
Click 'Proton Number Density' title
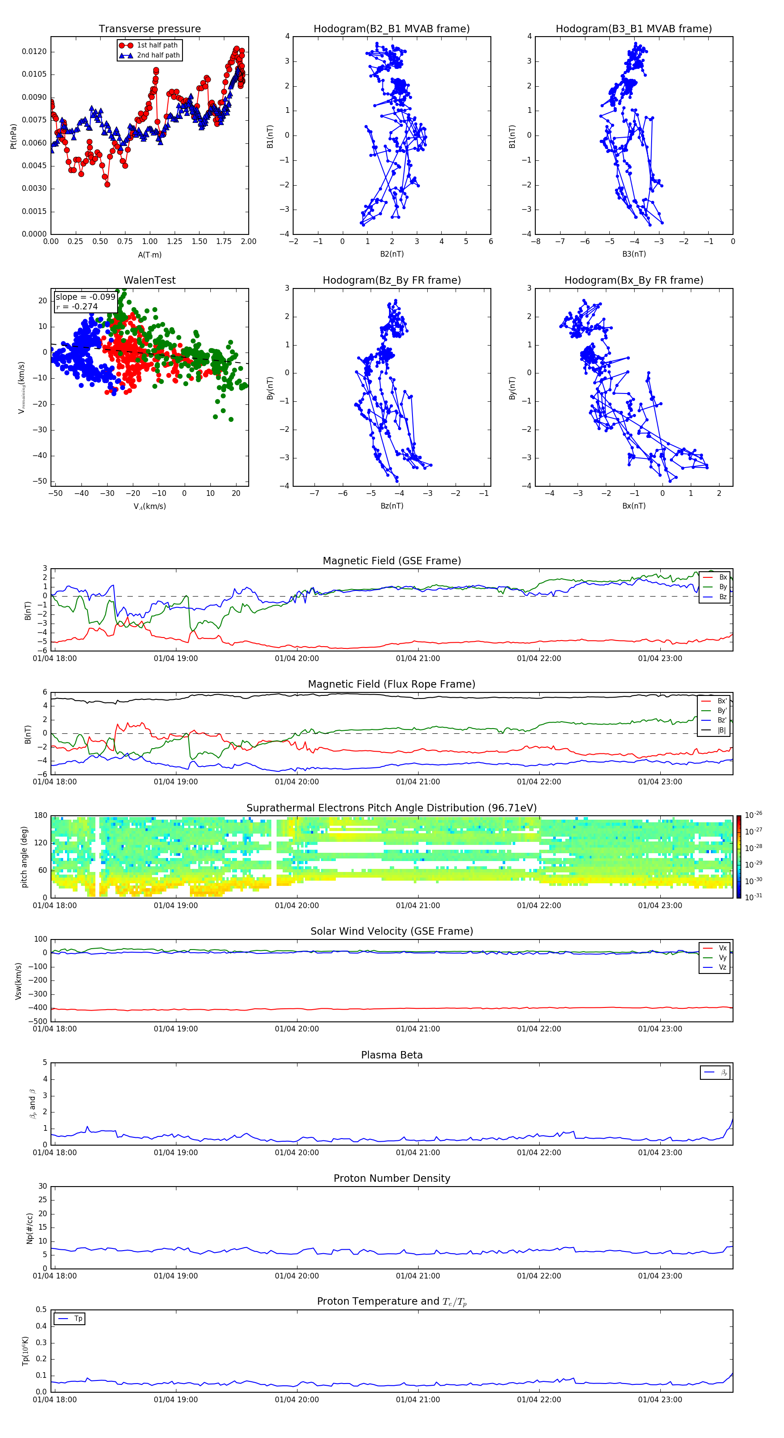point(392,1178)
